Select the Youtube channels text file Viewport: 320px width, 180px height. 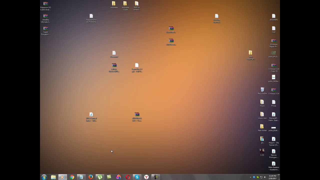click(217, 18)
